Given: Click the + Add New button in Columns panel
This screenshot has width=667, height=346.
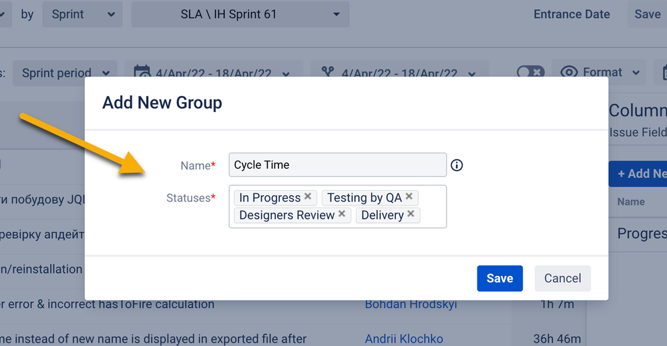Looking at the screenshot, I should [638, 173].
